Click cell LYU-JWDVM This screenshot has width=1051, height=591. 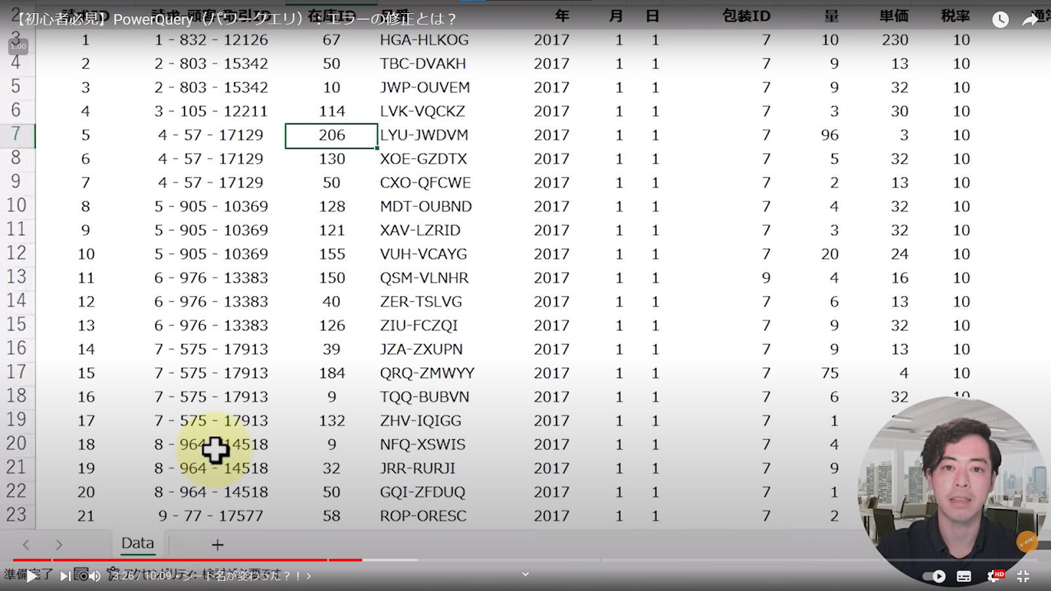(x=424, y=135)
